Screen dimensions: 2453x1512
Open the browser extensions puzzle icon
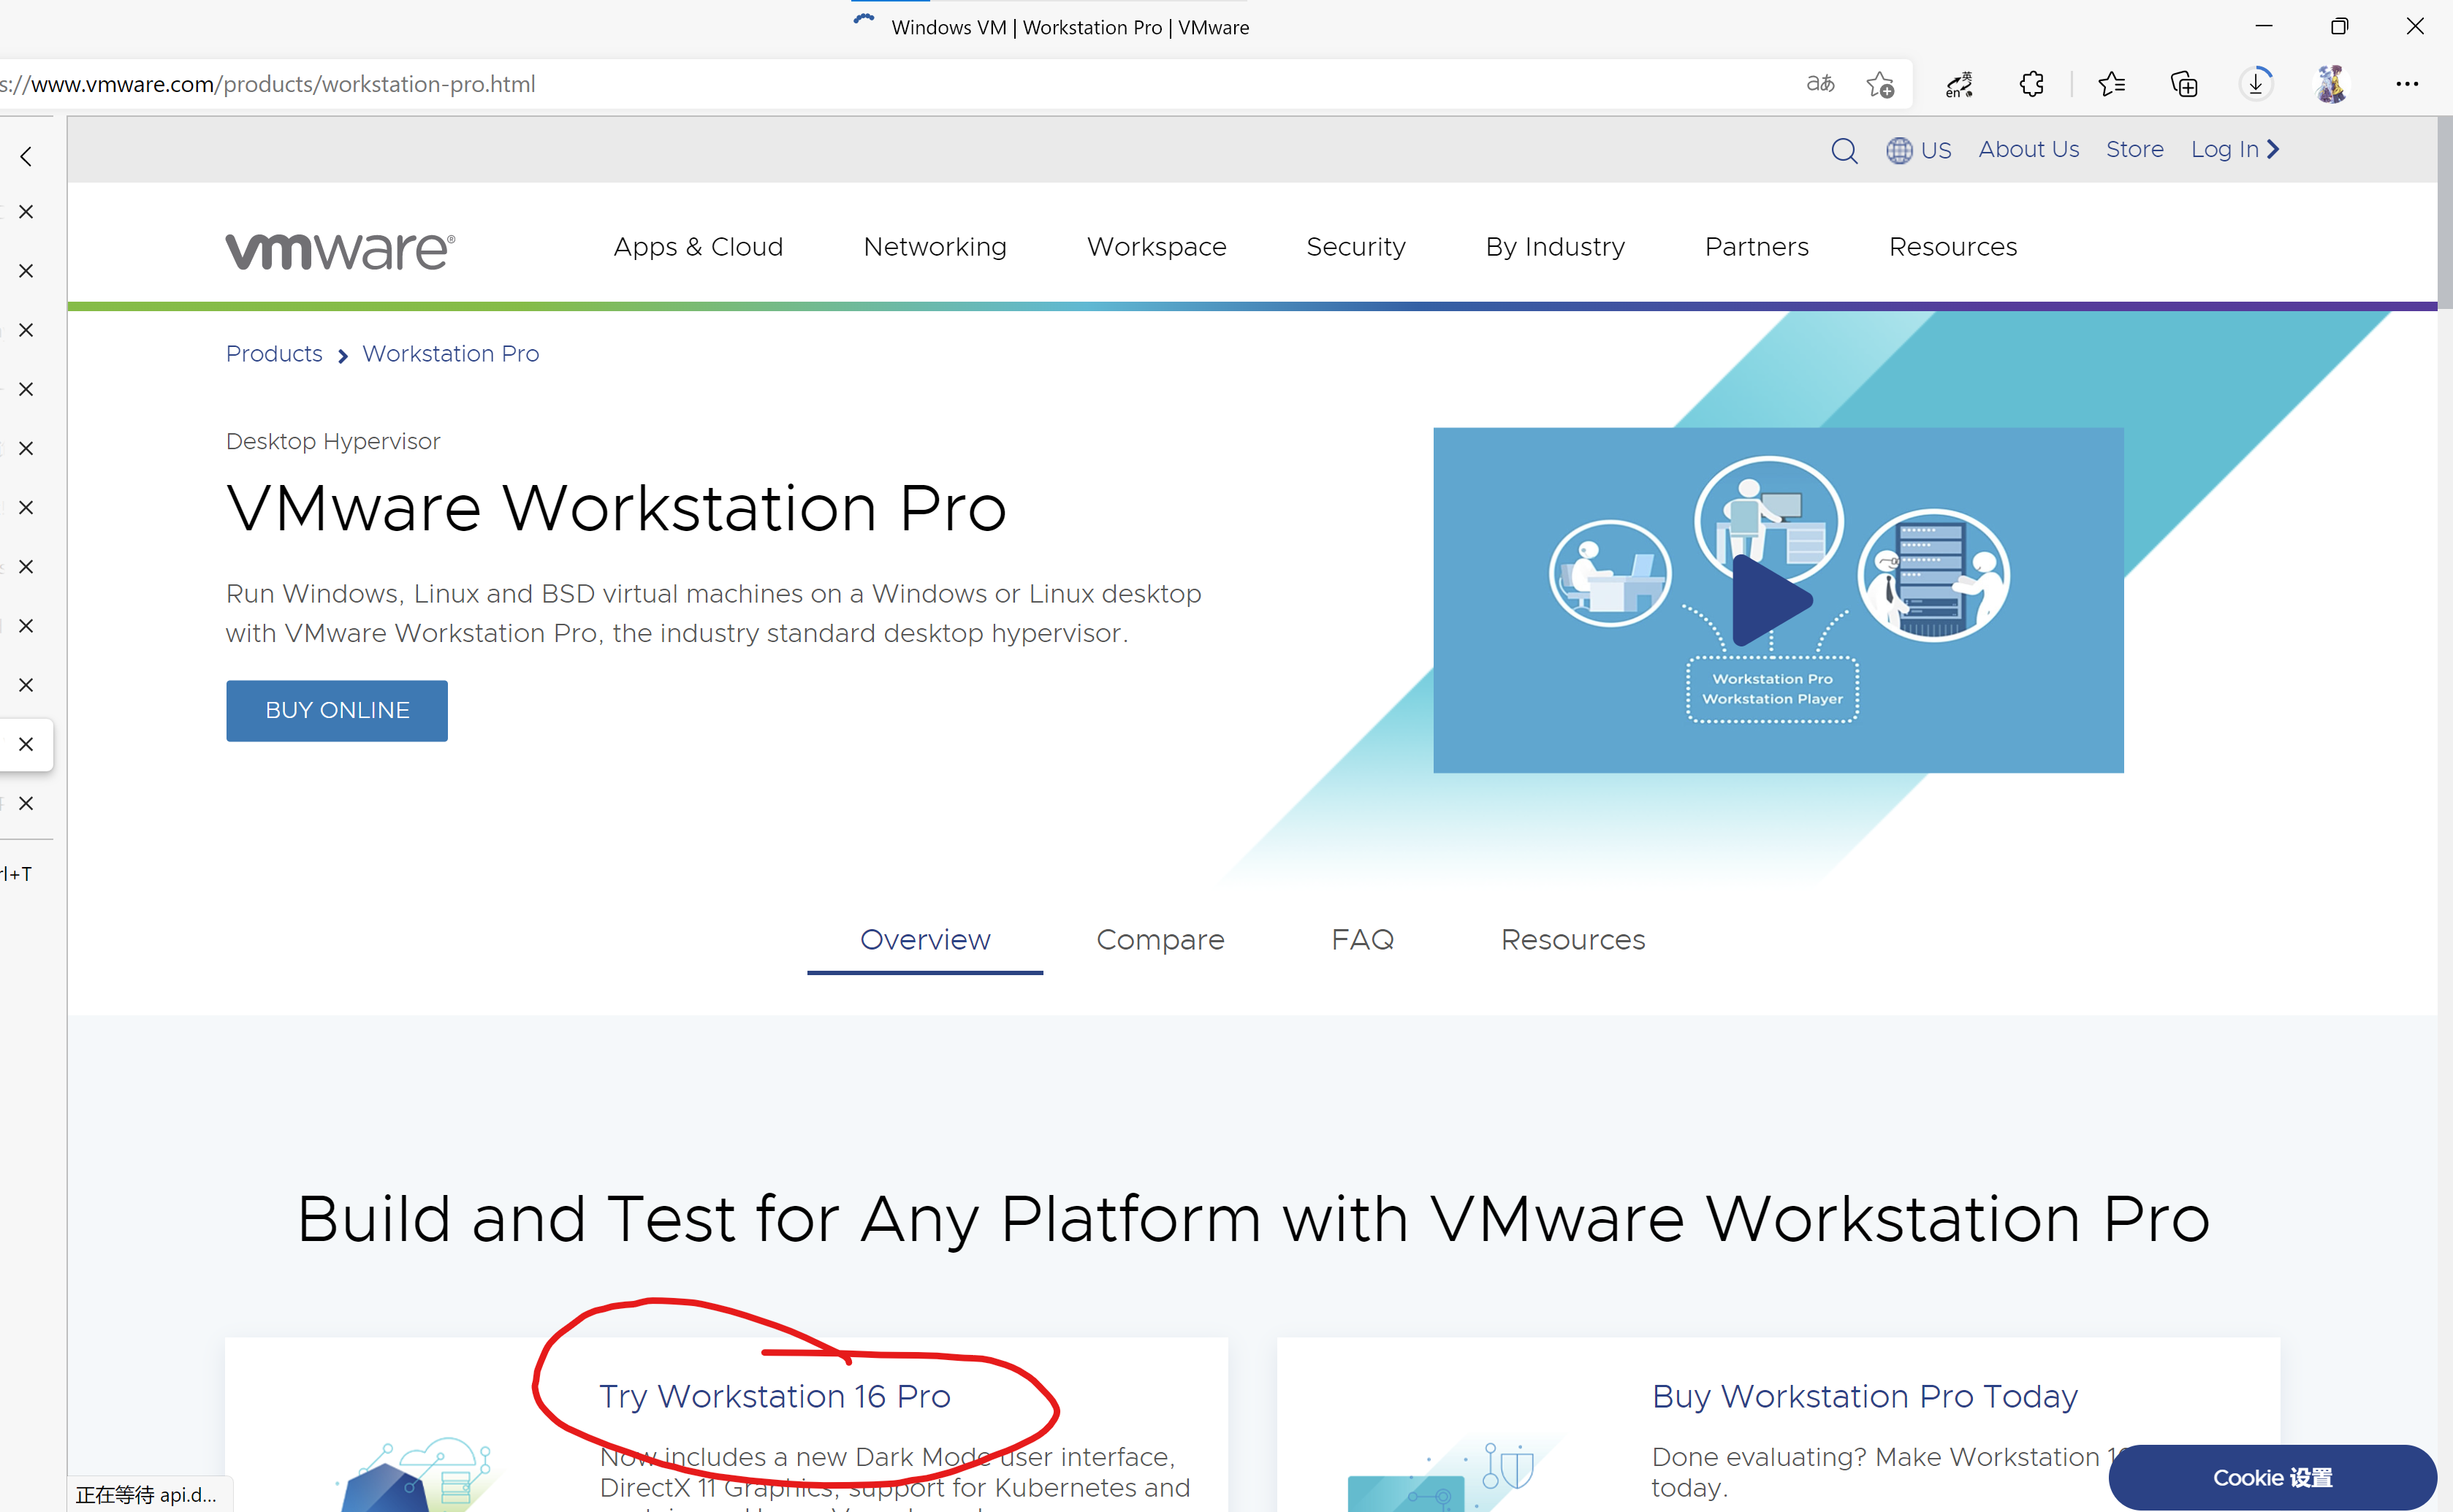[2031, 84]
